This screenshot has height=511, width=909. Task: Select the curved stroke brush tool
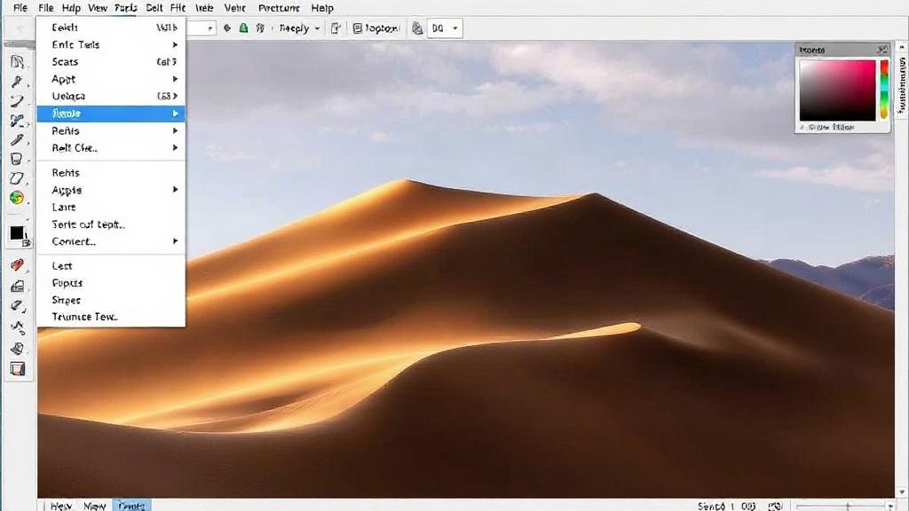[x=17, y=101]
